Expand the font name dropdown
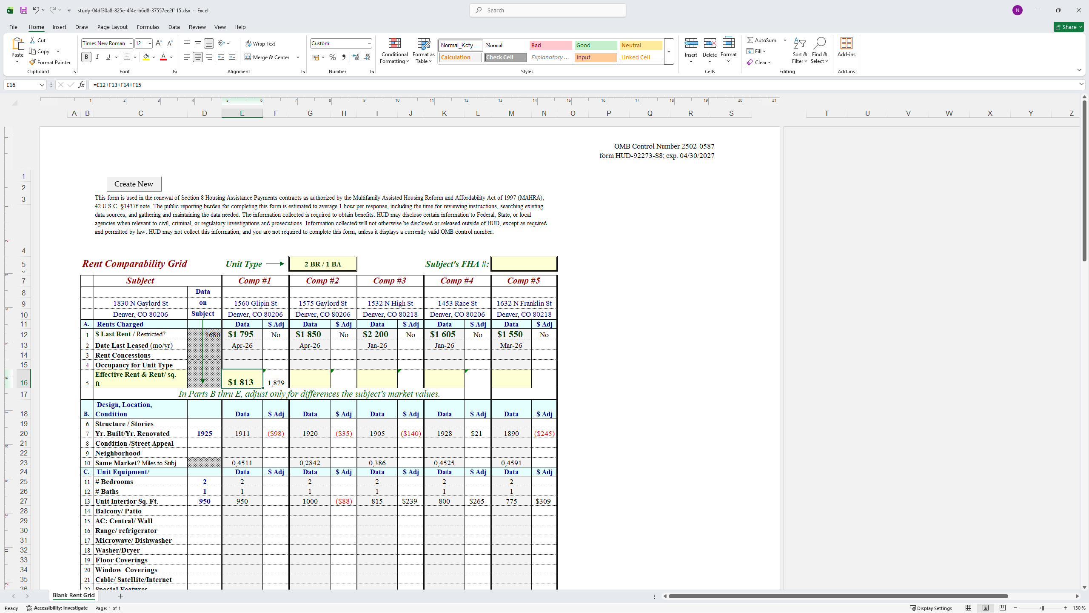Image resolution: width=1089 pixels, height=613 pixels. point(131,43)
